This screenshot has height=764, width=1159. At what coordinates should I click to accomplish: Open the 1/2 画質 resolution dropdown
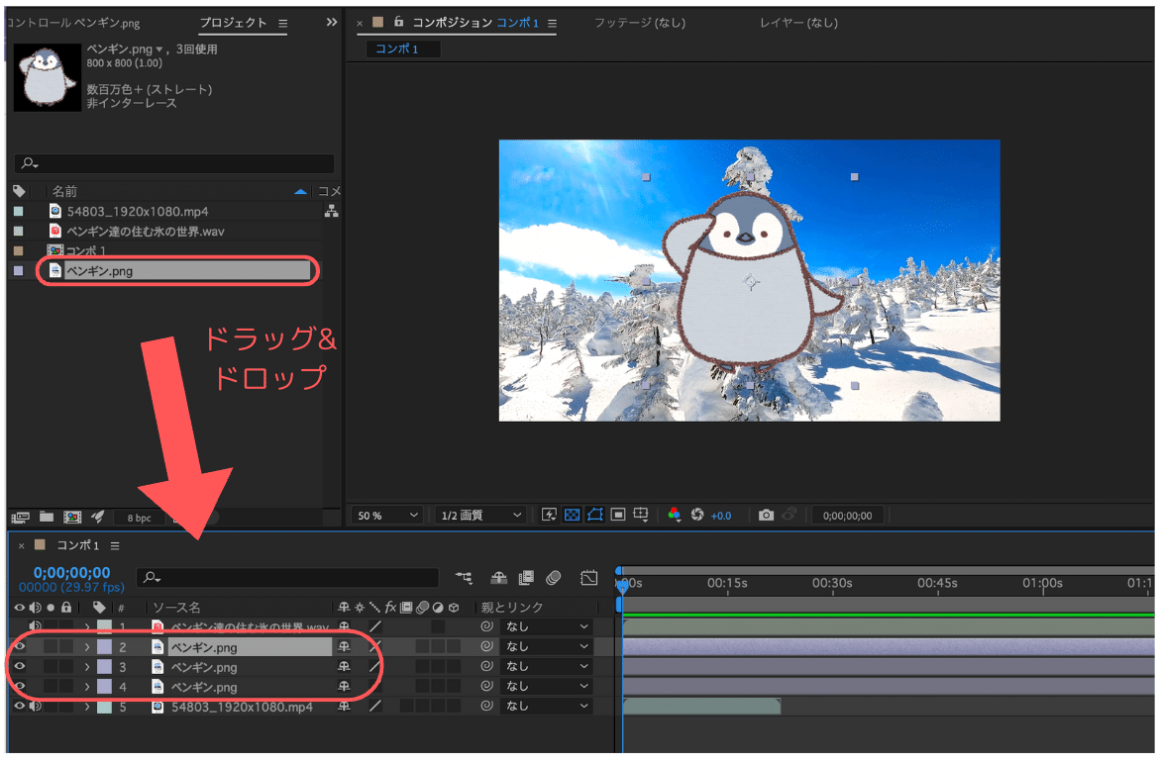click(x=480, y=516)
